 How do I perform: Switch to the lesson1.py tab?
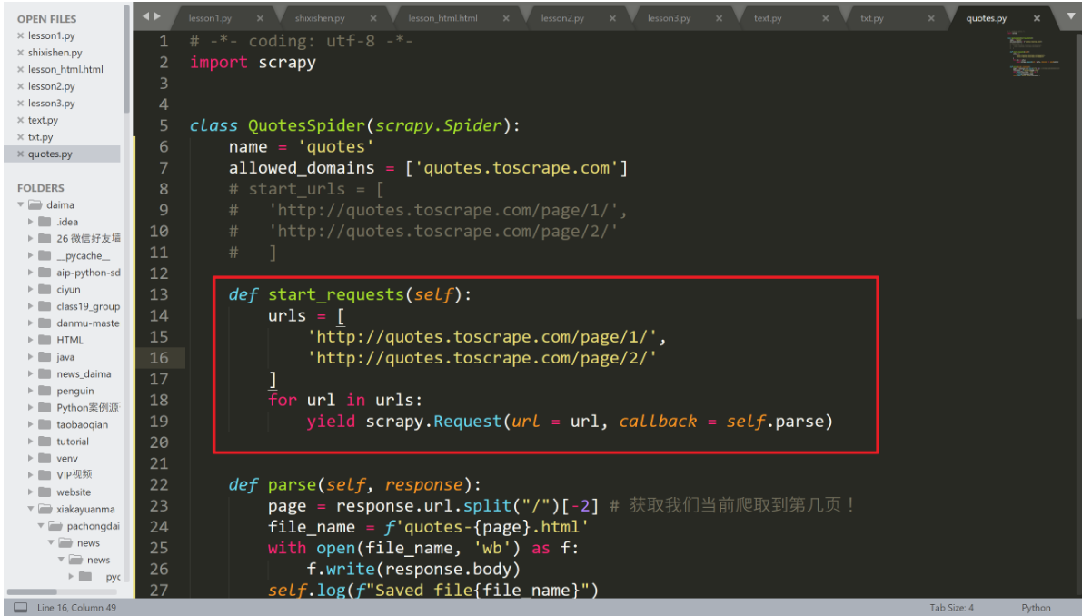coord(211,18)
